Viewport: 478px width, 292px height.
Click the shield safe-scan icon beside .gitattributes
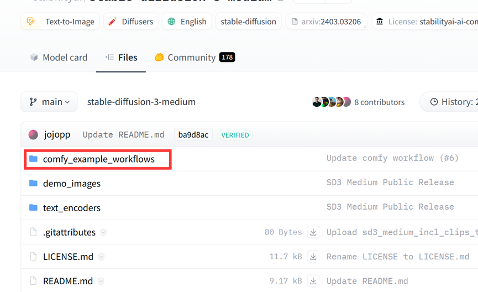[x=104, y=232]
